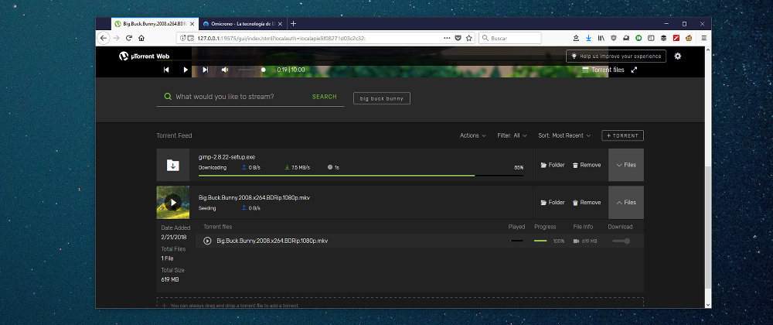Open the Torrent files list toggle
The width and height of the screenshot is (773, 325).
tap(603, 70)
